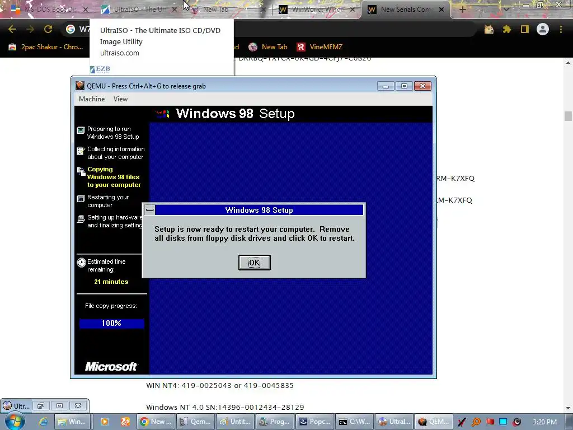Maximize the QEMU window
The image size is (573, 430).
point(404,86)
